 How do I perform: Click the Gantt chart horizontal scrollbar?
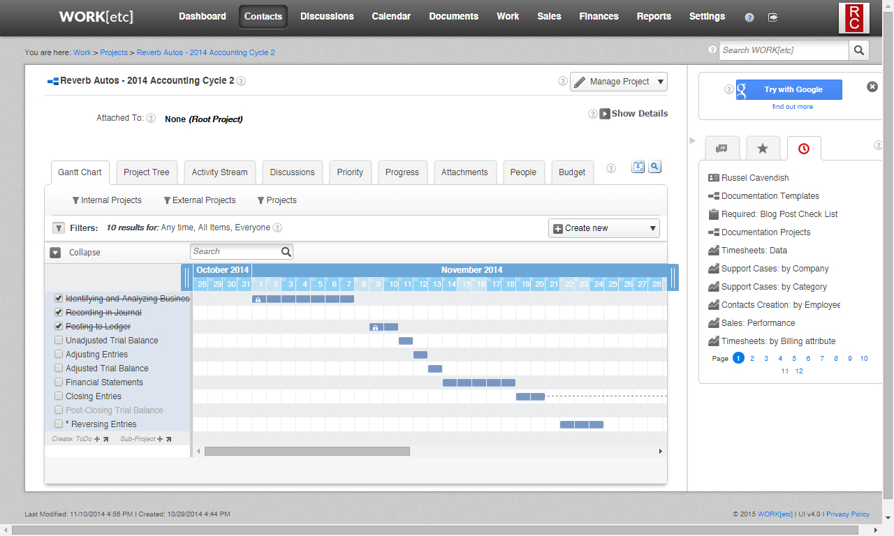pyautogui.click(x=307, y=452)
